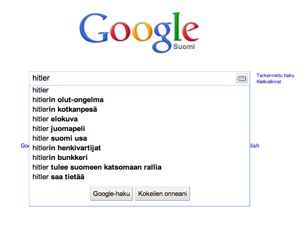Viewport: 307px width, 227px height.
Task: Choose the 'hitlerin olut-ongelma' suggestion
Action: [x=68, y=100]
